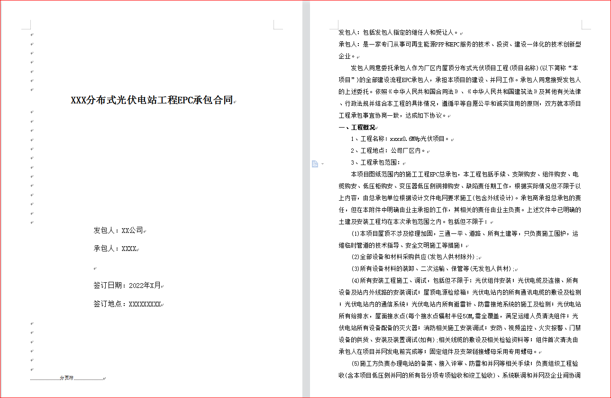Open the dropdown arrow beside the margin document icon

pyautogui.click(x=322, y=164)
